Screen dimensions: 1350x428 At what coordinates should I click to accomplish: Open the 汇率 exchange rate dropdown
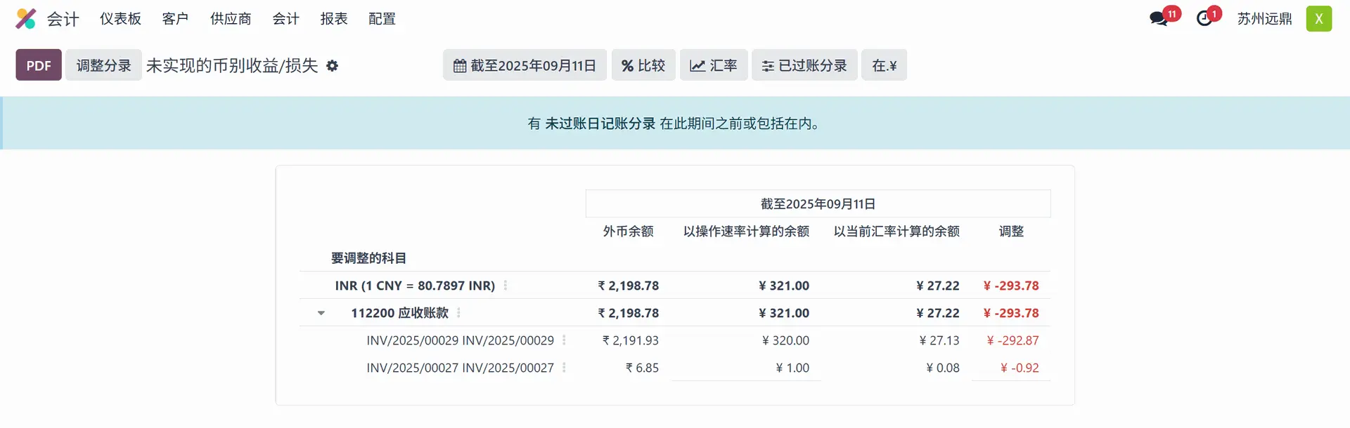[x=713, y=65]
